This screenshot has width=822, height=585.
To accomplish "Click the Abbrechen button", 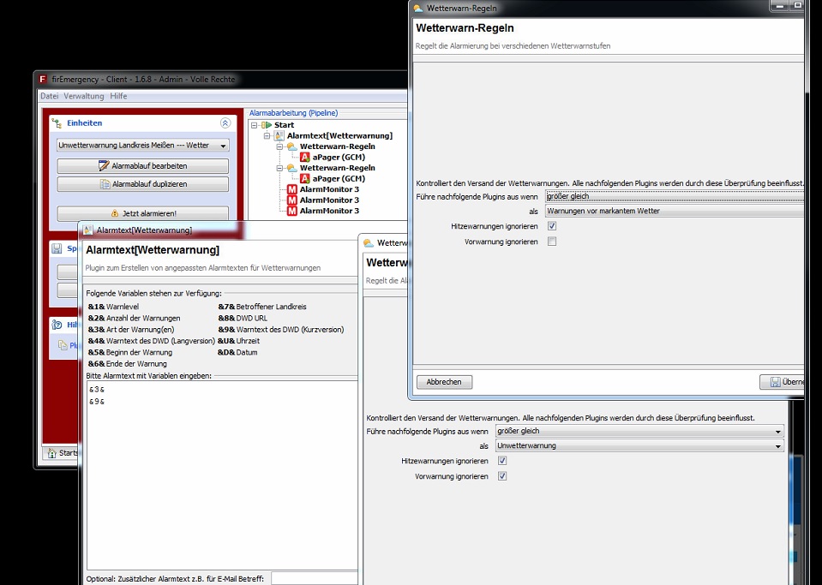I will (x=444, y=382).
